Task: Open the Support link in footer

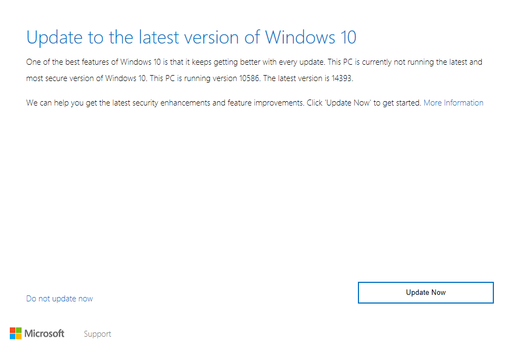Action: (x=97, y=334)
